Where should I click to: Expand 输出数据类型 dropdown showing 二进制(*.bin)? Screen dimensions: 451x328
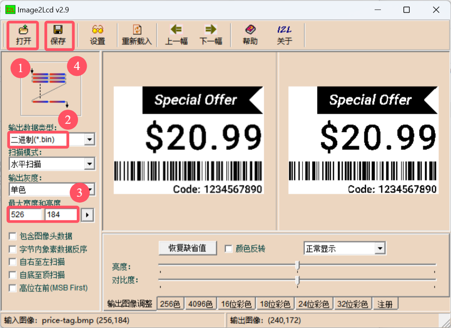pos(90,140)
